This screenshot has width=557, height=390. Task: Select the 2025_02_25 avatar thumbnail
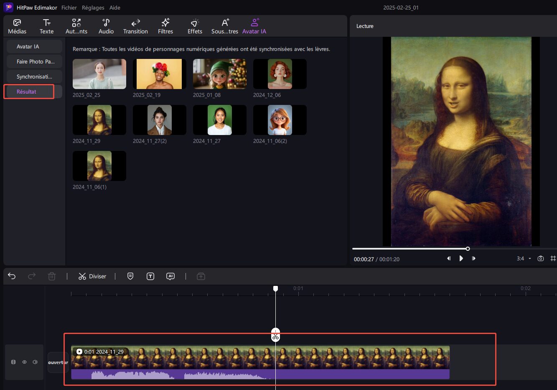pyautogui.click(x=99, y=74)
